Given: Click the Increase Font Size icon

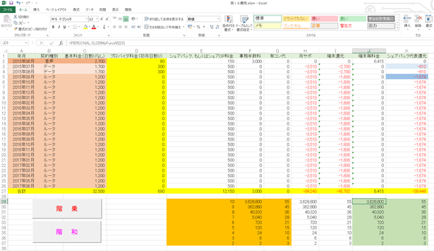Looking at the screenshot, I should (x=102, y=19).
